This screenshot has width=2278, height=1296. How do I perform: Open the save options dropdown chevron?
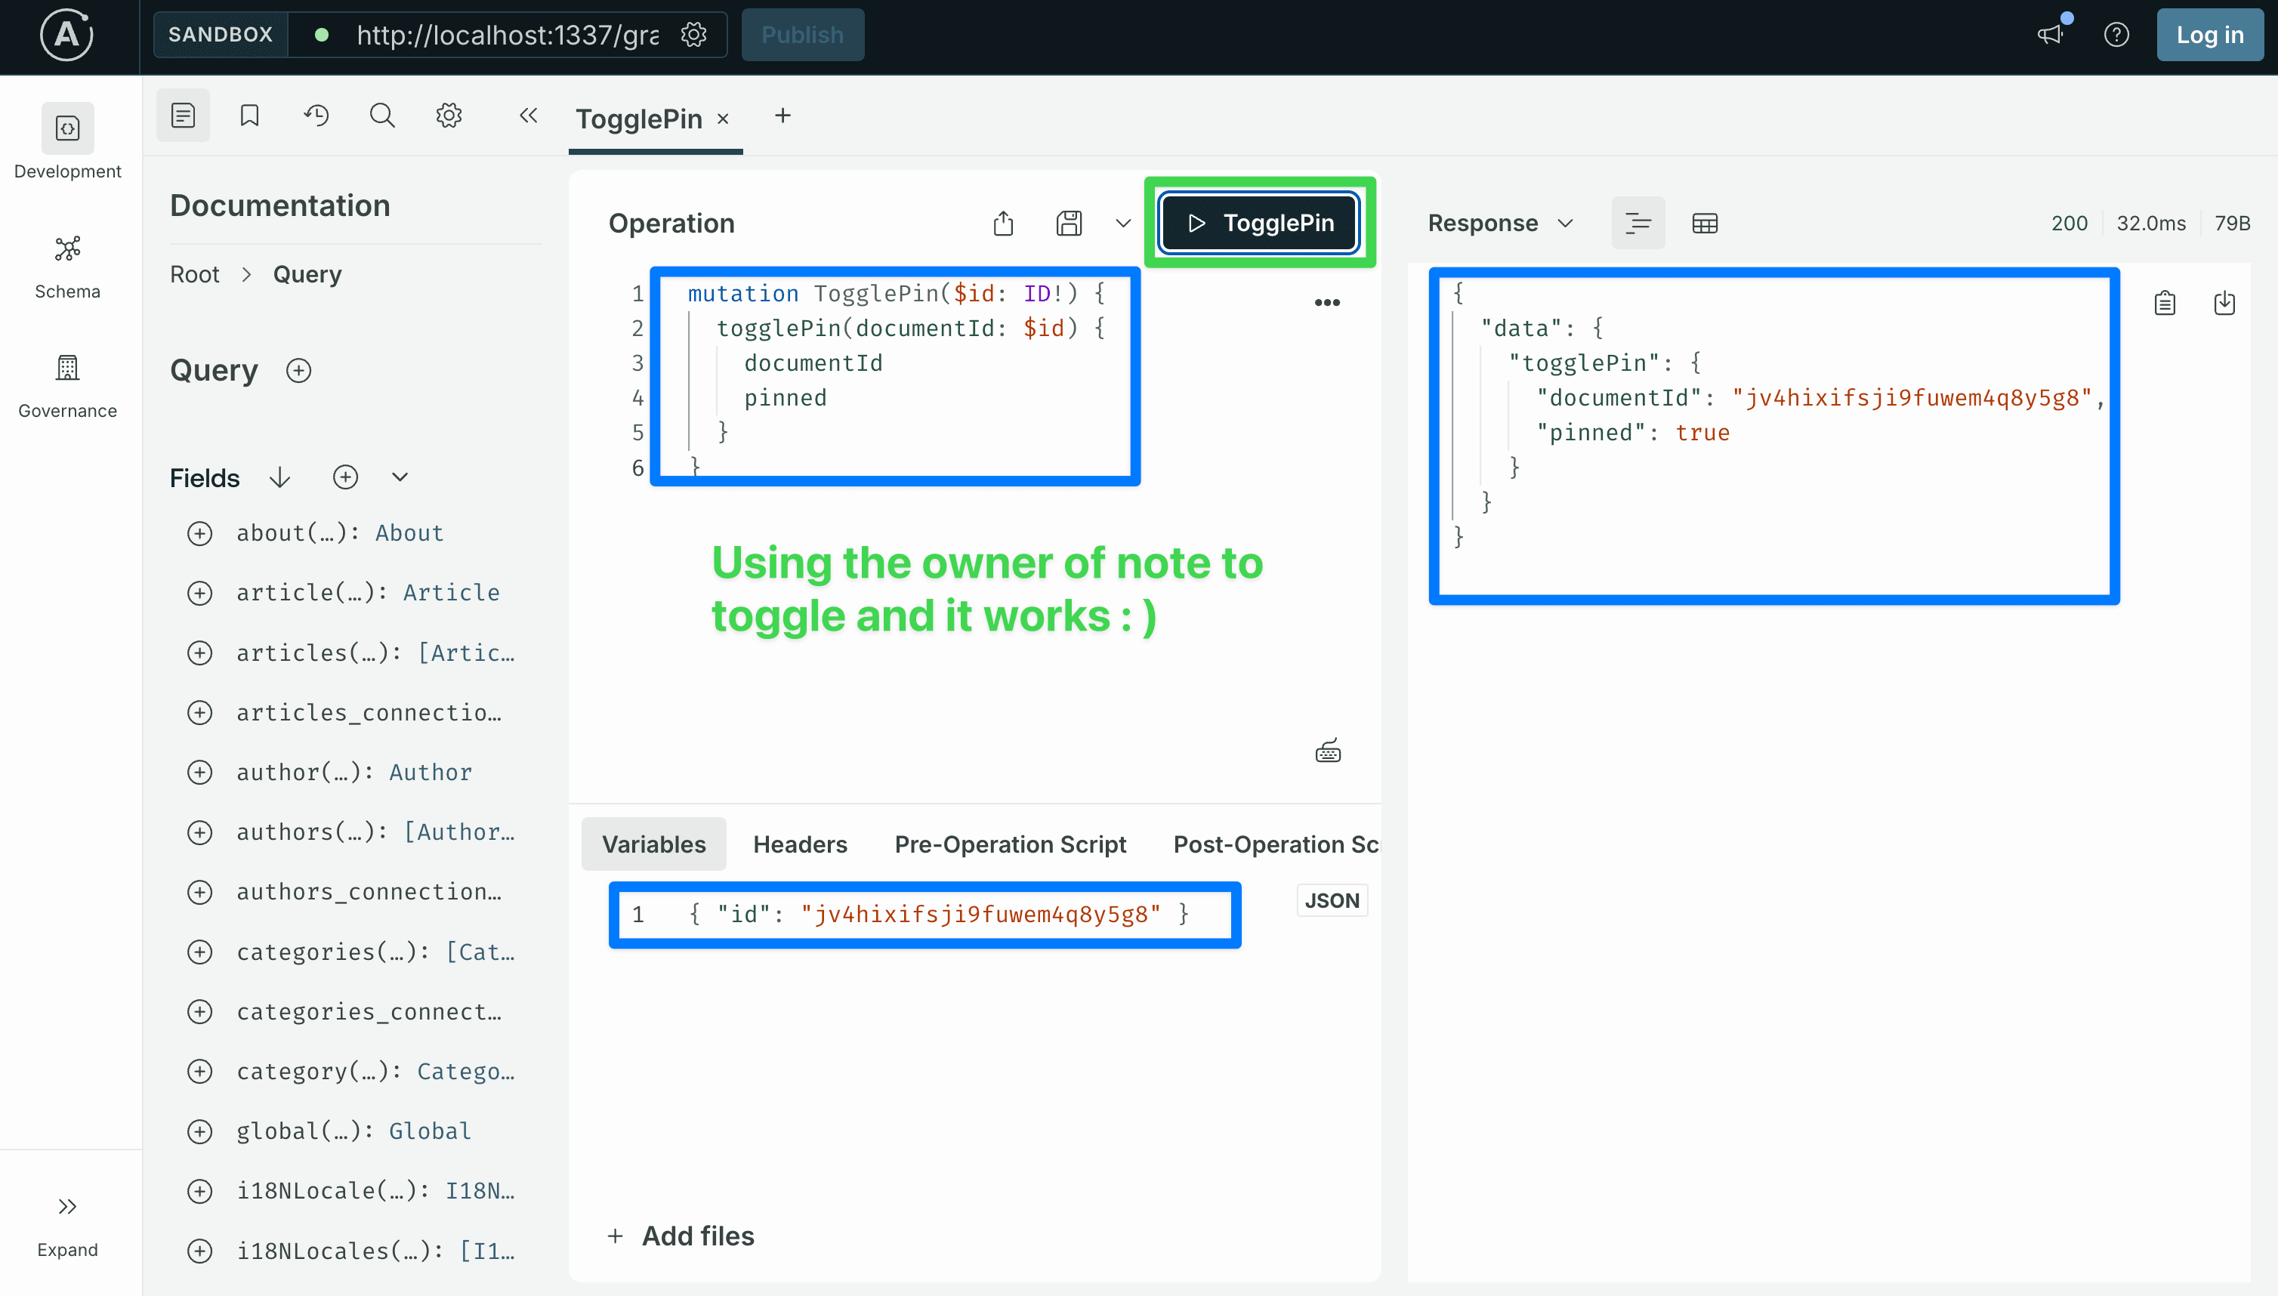[x=1123, y=223]
